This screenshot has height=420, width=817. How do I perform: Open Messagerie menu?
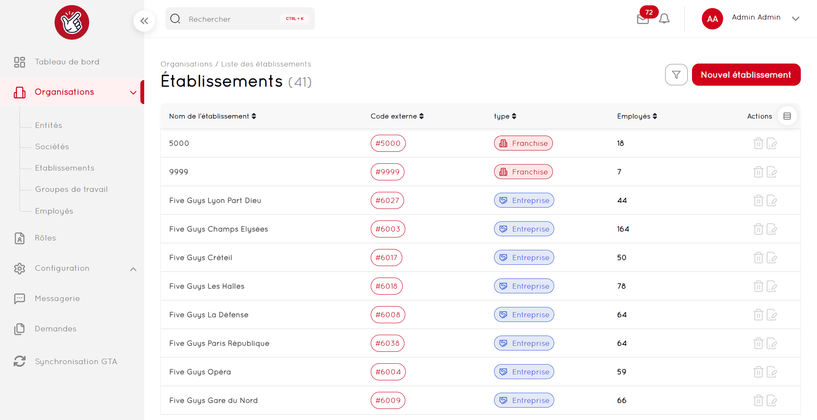tap(57, 298)
